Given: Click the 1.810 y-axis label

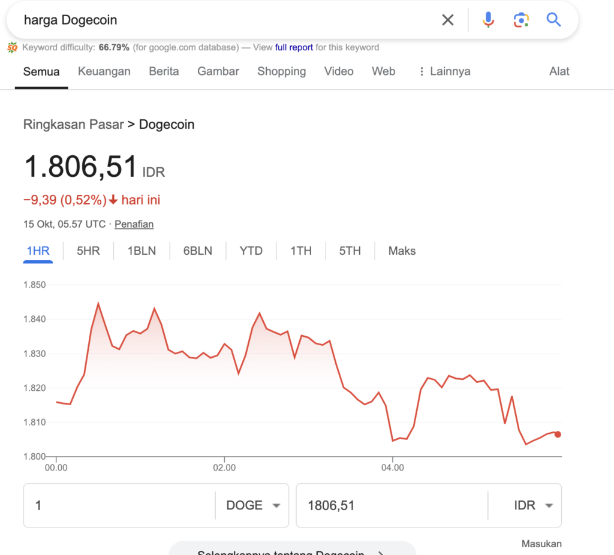Looking at the screenshot, I should tap(34, 423).
